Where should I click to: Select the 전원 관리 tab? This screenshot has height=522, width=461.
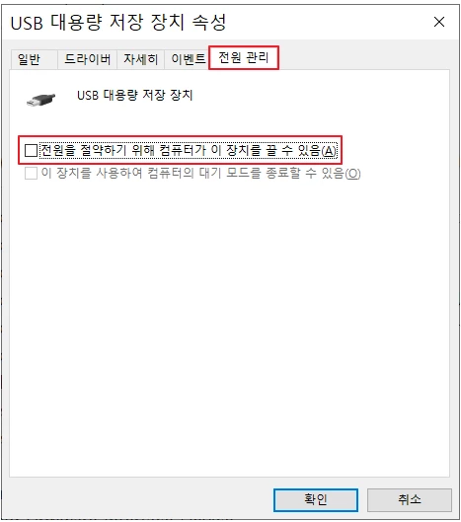coord(244,57)
